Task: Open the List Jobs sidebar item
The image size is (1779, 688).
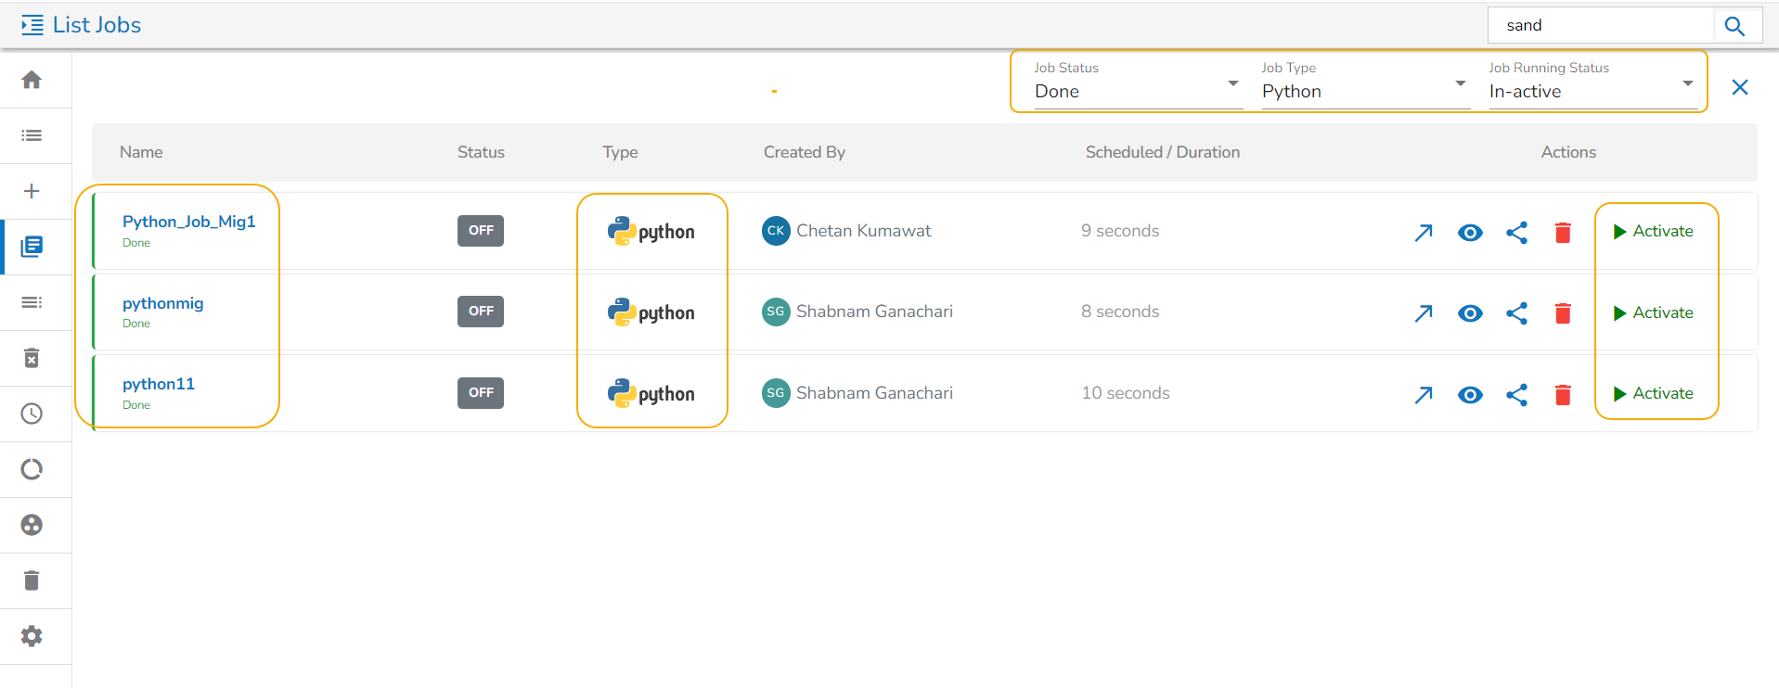Action: pos(32,247)
